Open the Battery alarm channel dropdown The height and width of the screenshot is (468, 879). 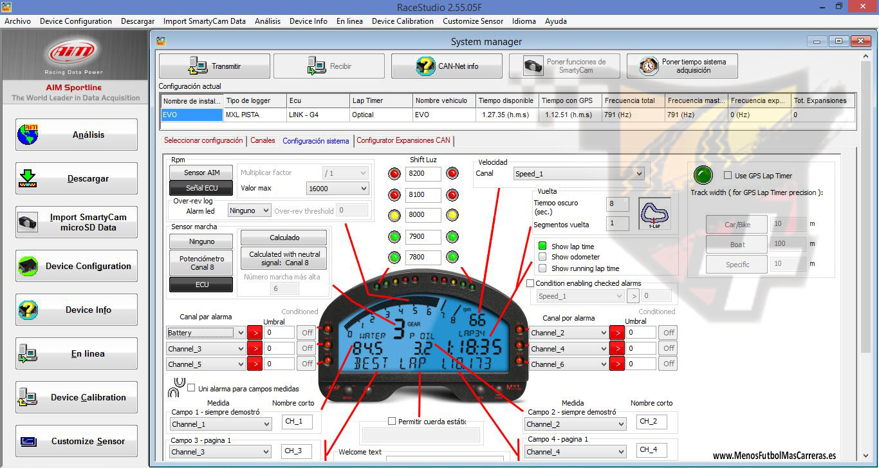pyautogui.click(x=205, y=333)
